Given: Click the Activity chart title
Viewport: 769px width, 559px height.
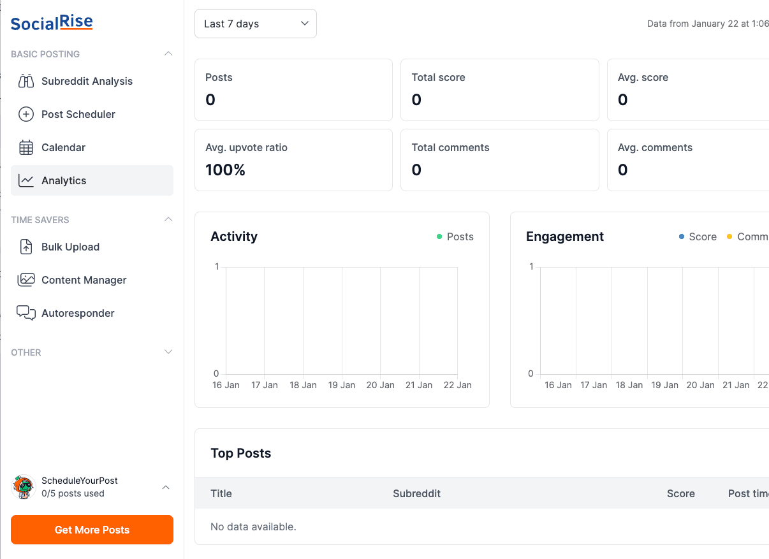Looking at the screenshot, I should coord(234,236).
